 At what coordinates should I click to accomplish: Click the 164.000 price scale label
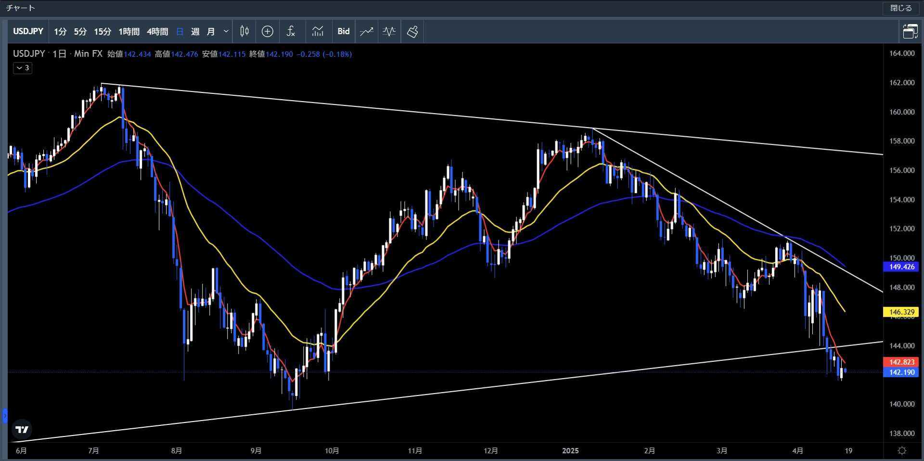point(901,53)
